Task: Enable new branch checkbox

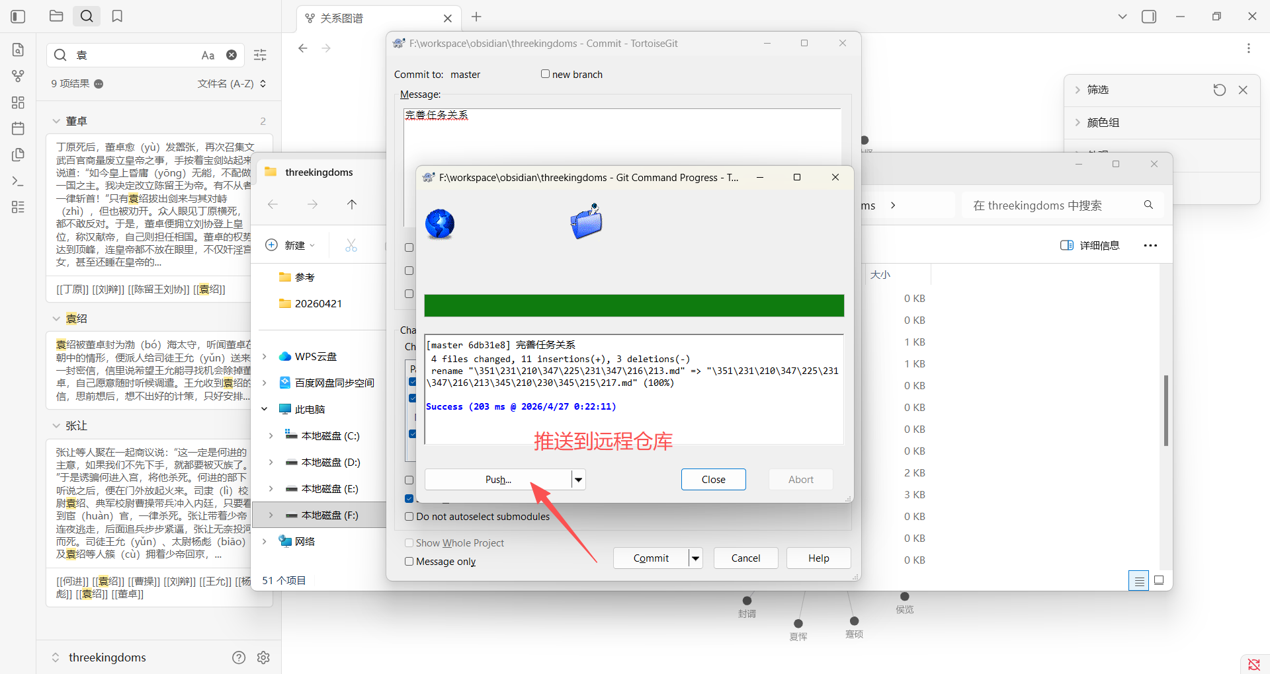Action: (x=545, y=74)
